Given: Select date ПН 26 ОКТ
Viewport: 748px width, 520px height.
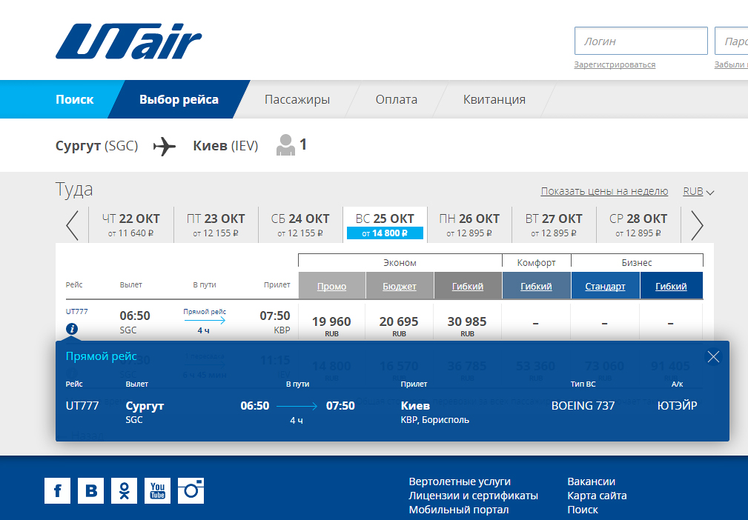Looking at the screenshot, I should pos(469,225).
